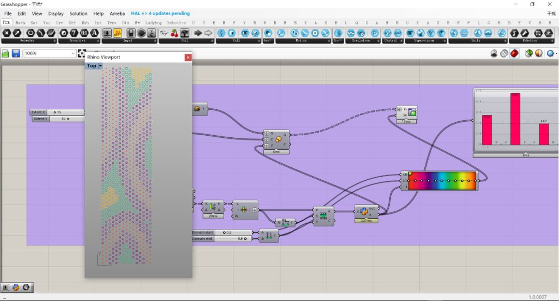Open the 106% zoom level dropdown
559x301 pixels.
(x=73, y=53)
